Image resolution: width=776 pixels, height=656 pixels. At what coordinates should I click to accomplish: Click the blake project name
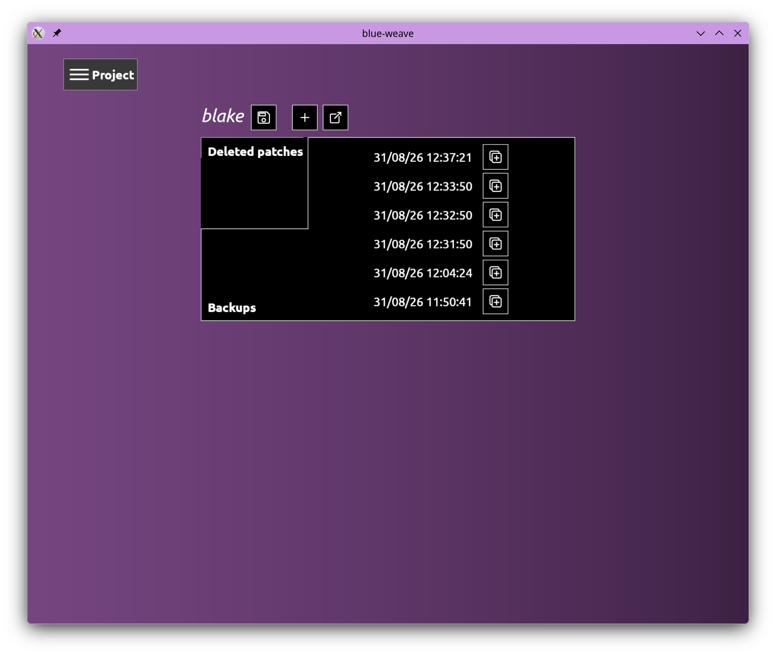(223, 116)
